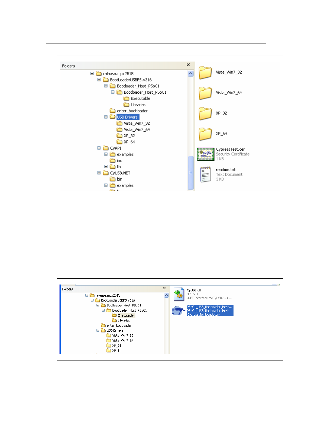Collapse the CyAPI tree node

pyautogui.click(x=99, y=148)
